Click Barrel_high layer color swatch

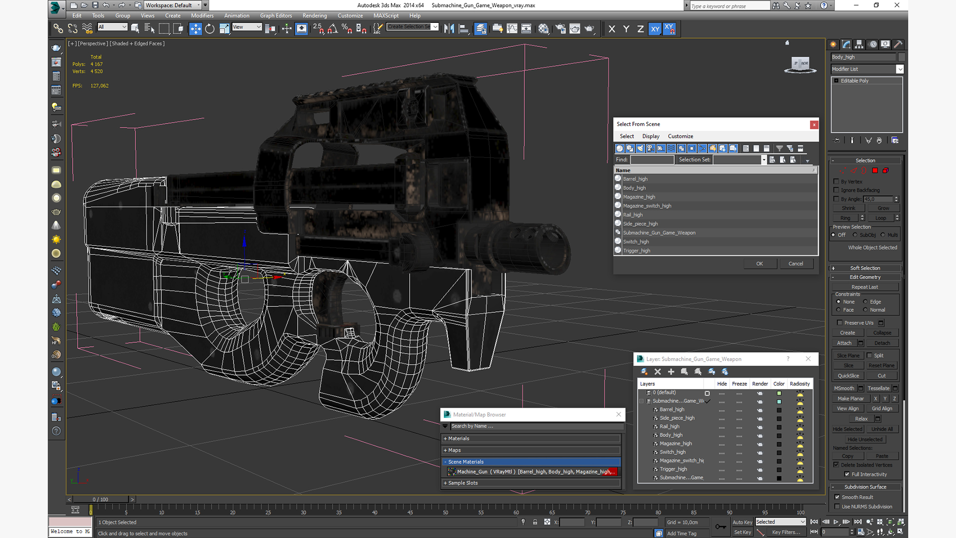click(x=779, y=410)
